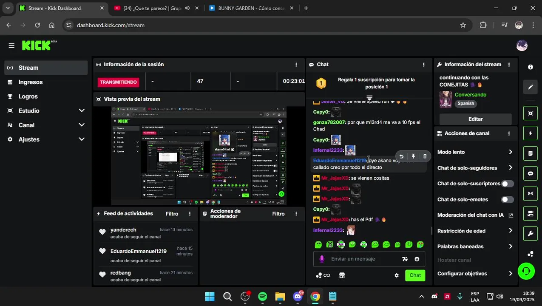Click the pencil edit layout icon
The width and height of the screenshot is (542, 306).
[x=531, y=87]
